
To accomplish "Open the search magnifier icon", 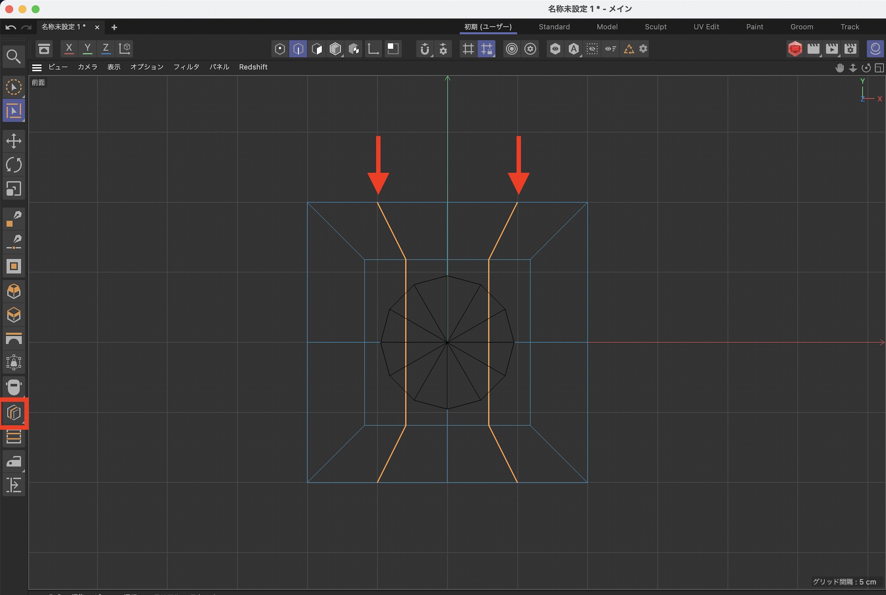I will point(13,57).
